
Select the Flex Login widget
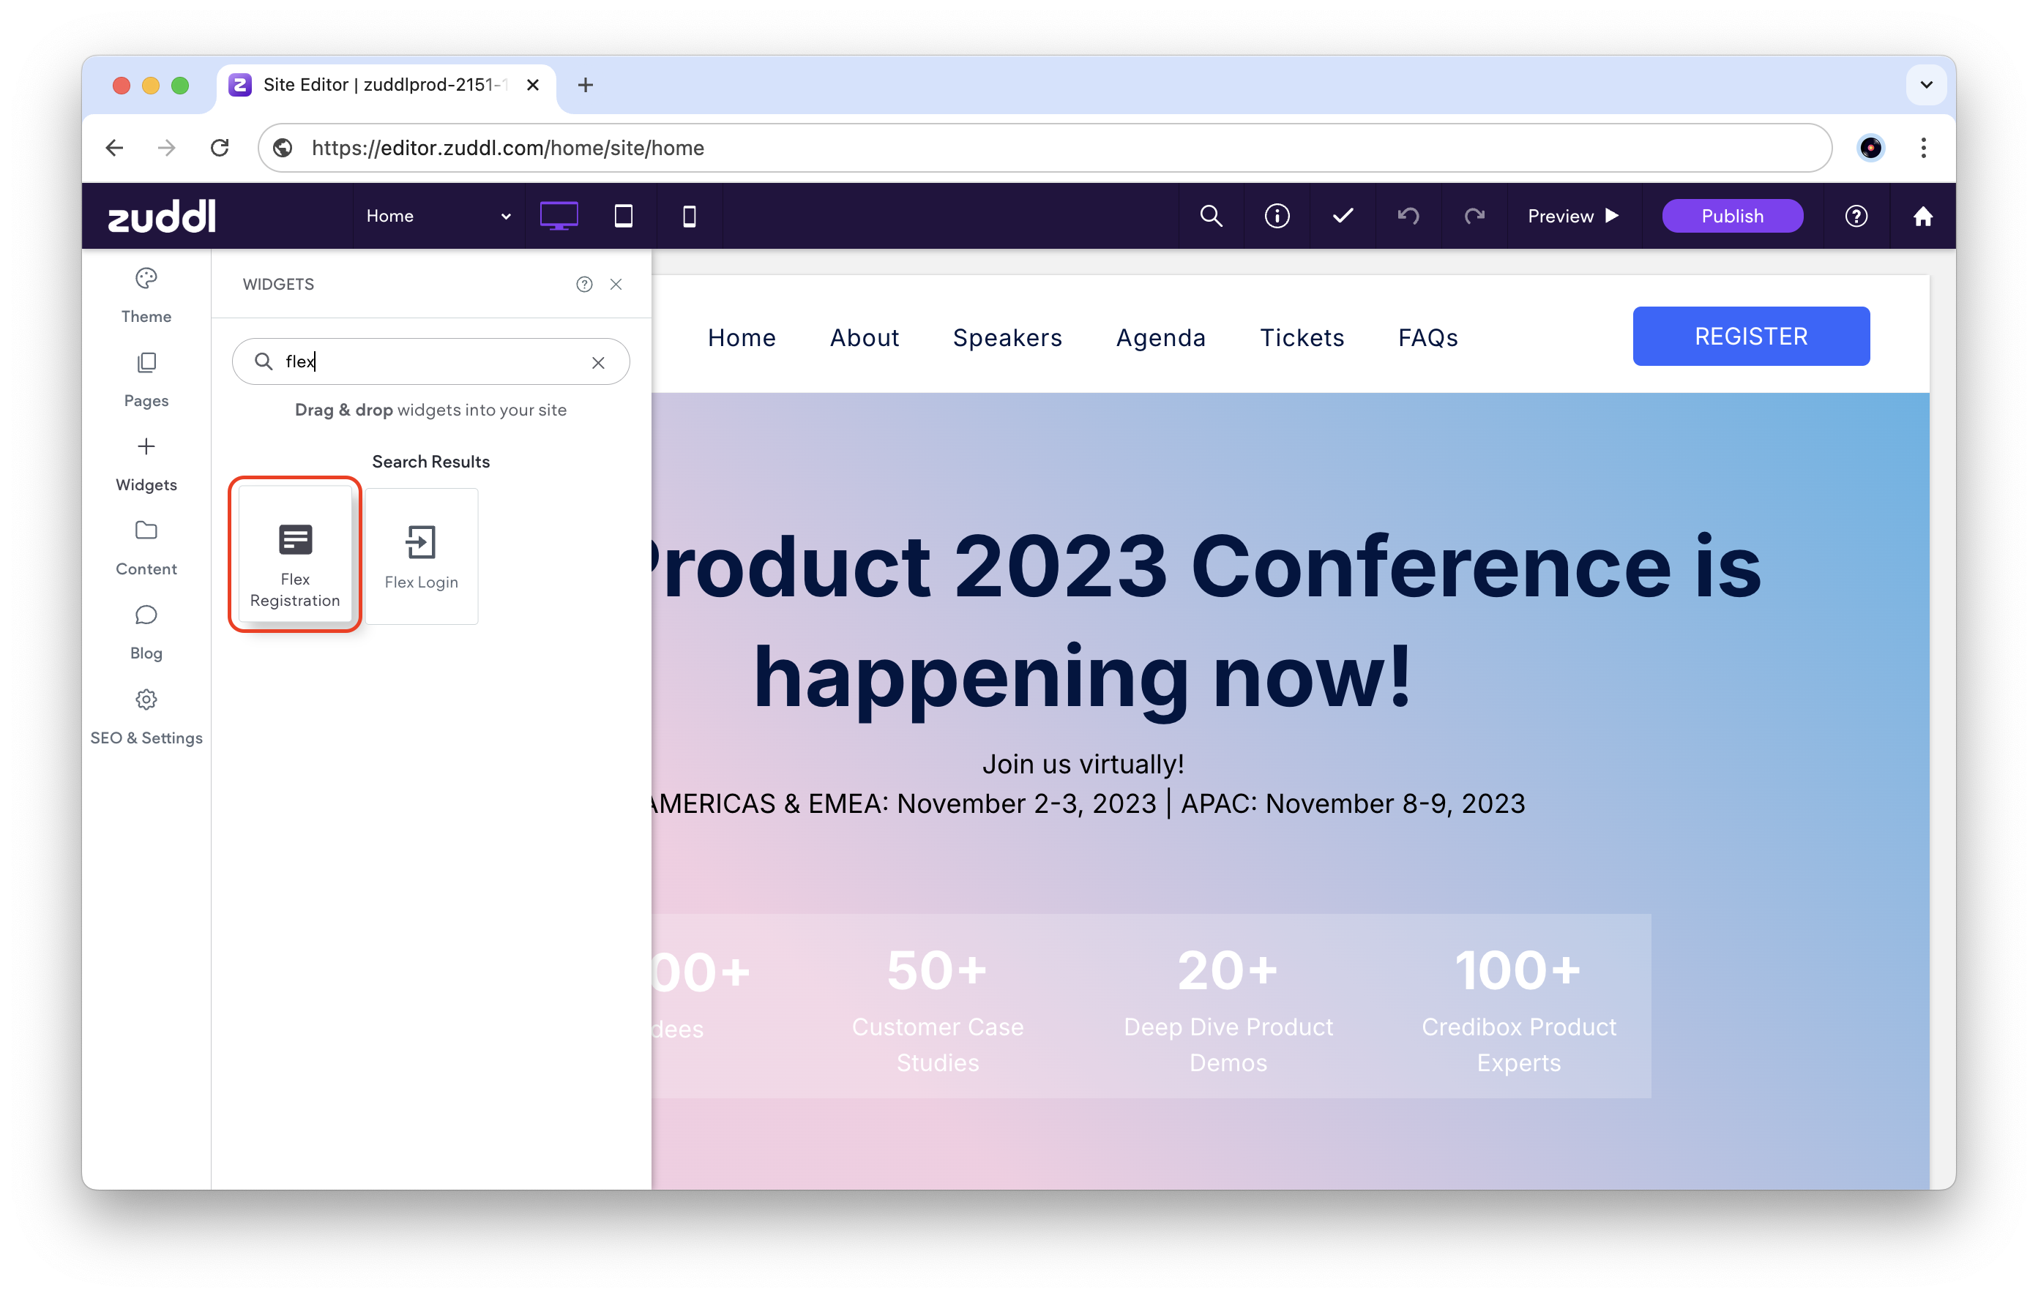click(x=421, y=556)
